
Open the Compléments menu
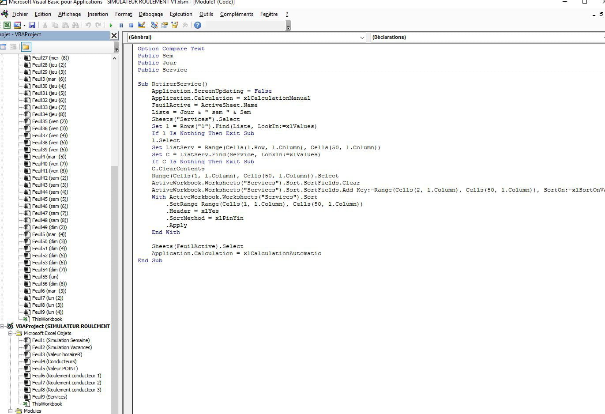(237, 14)
